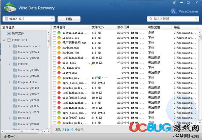
Task: Click the WINDOWS folder icon
Action: 15,64
